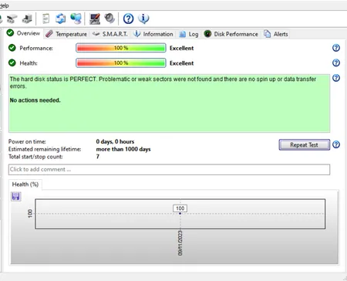Click the 'Power on time:' label
The width and height of the screenshot is (347, 281).
point(27,141)
